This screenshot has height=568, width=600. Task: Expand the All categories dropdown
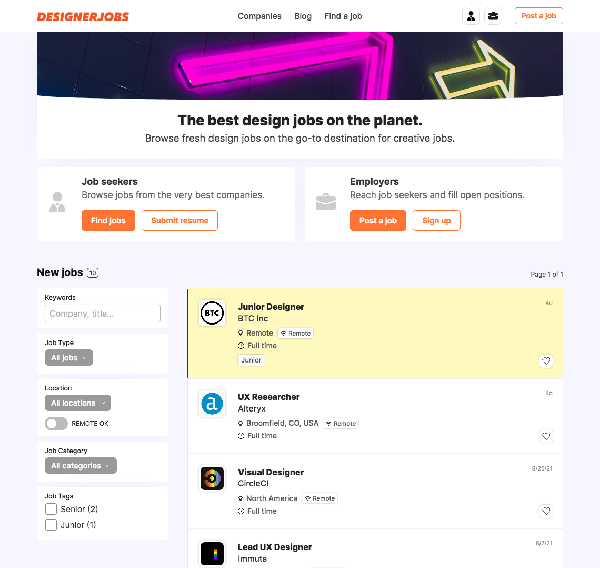tap(81, 466)
